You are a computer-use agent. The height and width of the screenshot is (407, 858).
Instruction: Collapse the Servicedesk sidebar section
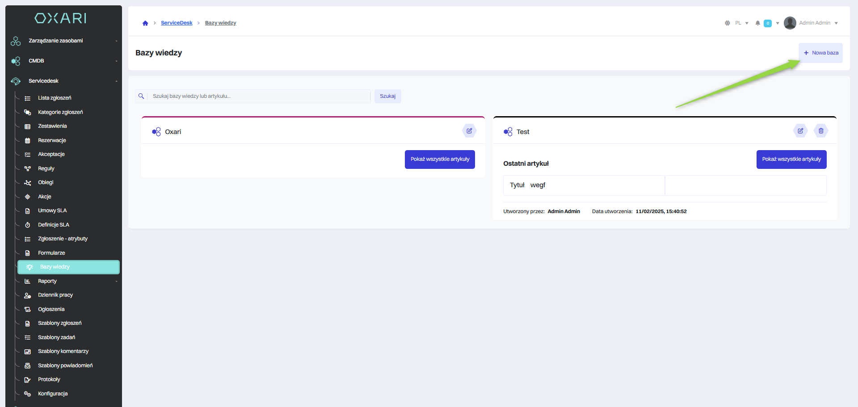point(63,81)
